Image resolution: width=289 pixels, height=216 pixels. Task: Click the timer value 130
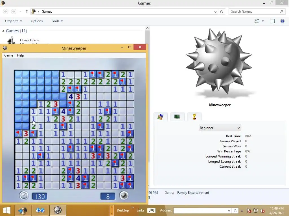pos(40,197)
